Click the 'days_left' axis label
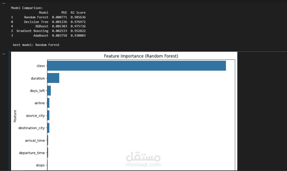287x171 pixels. click(x=37, y=91)
